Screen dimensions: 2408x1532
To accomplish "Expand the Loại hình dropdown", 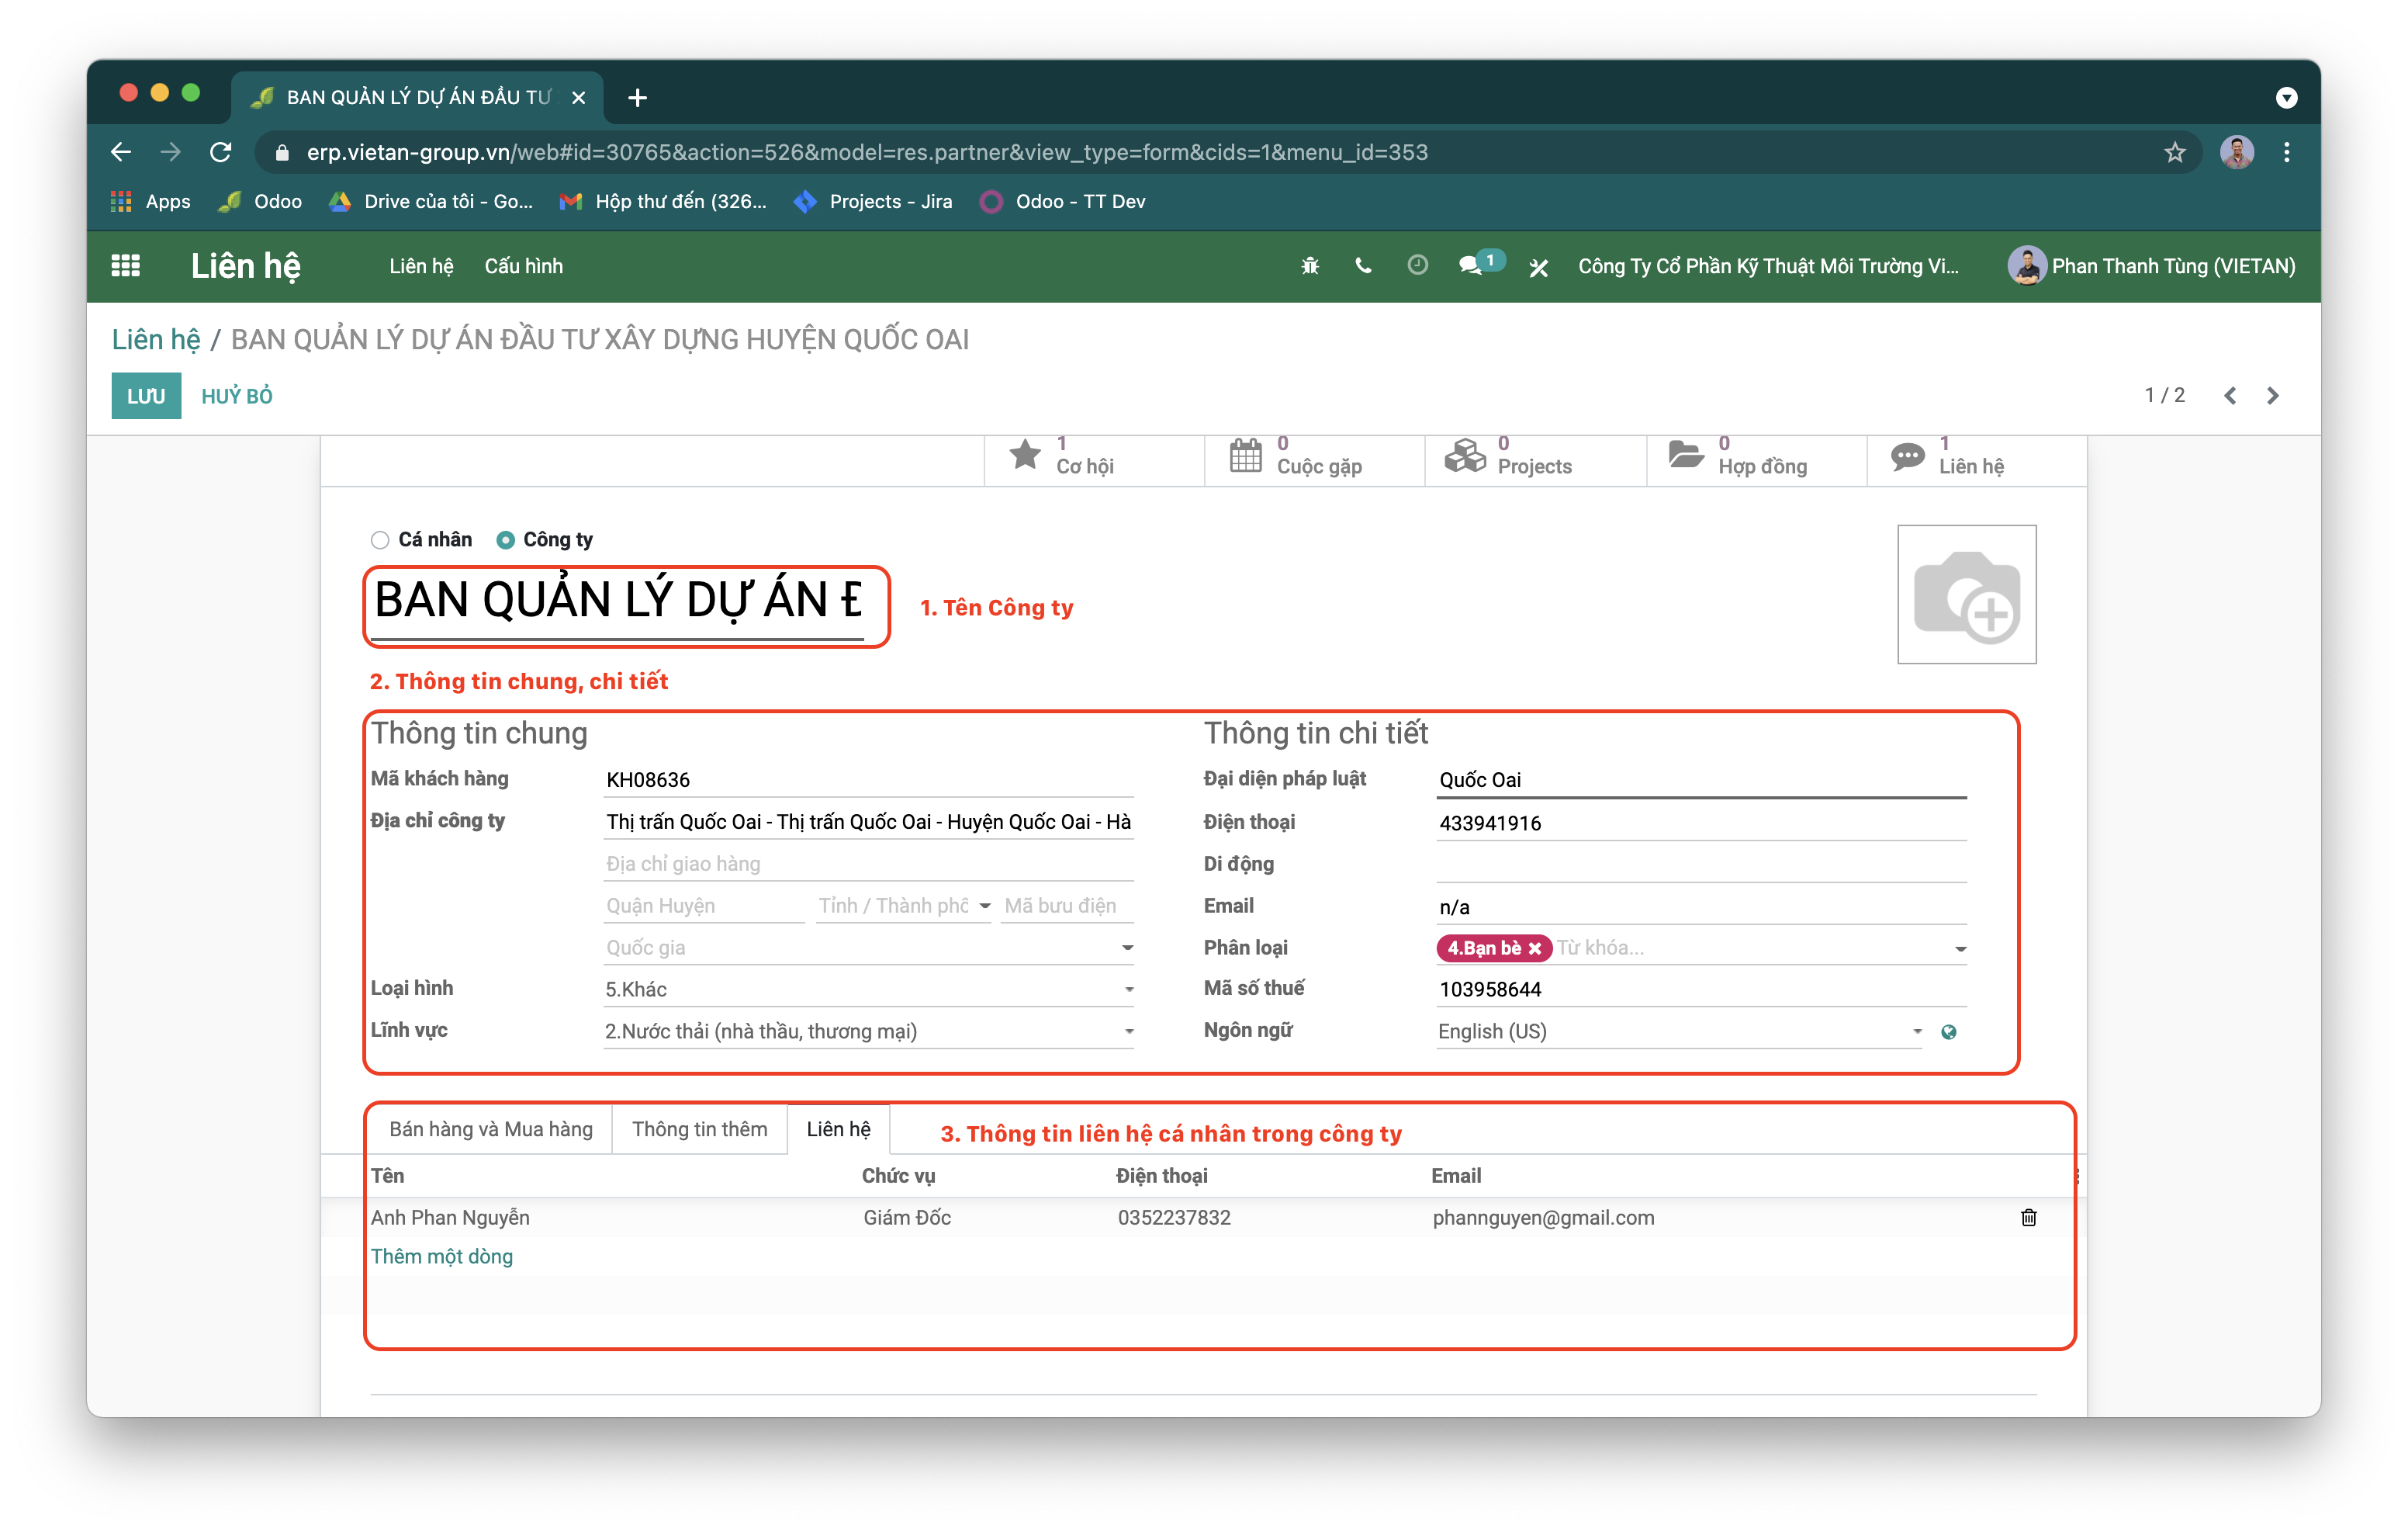I will point(1128,990).
